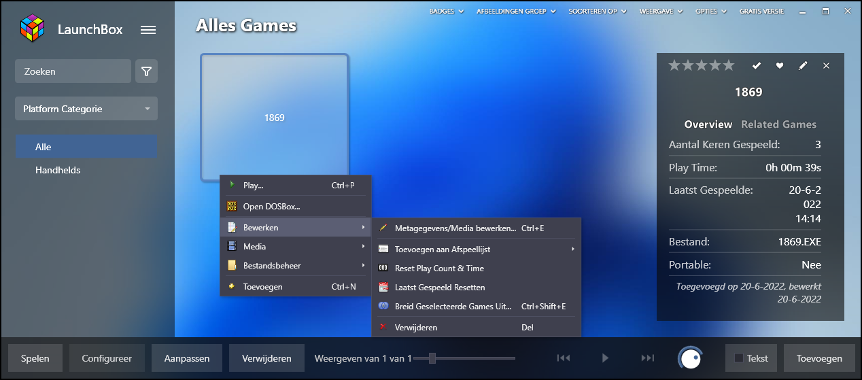Click the Verwijderen button in bottom bar

(266, 358)
